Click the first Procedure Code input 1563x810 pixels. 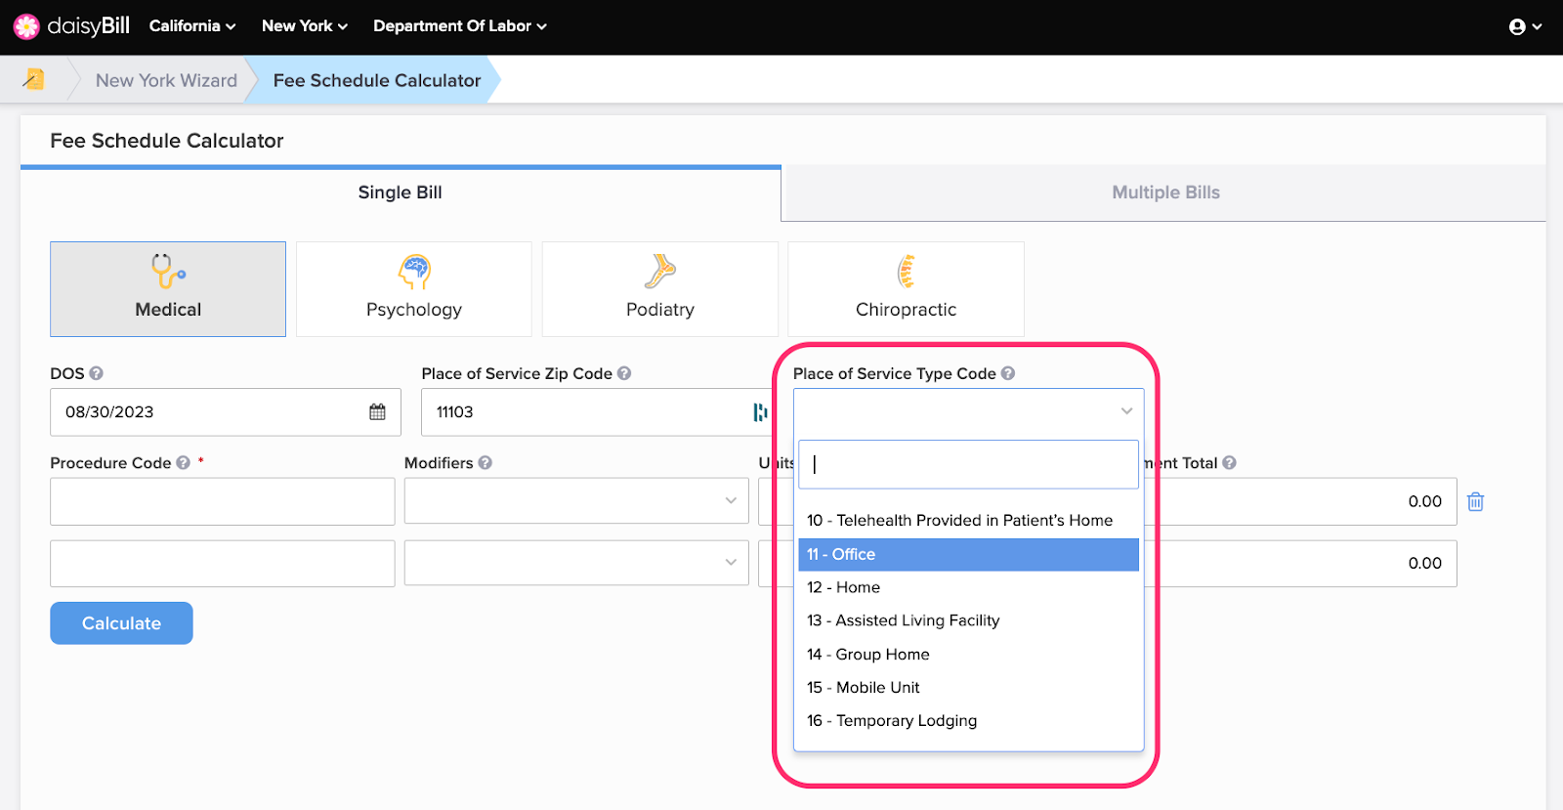pyautogui.click(x=223, y=501)
